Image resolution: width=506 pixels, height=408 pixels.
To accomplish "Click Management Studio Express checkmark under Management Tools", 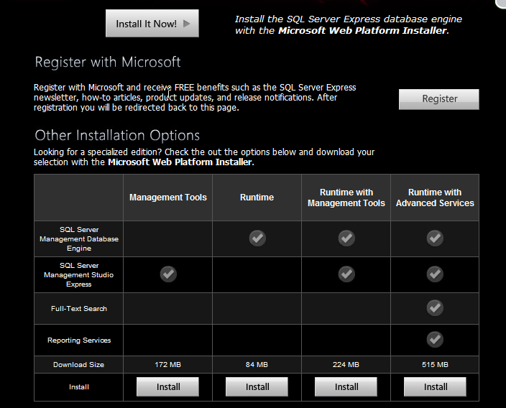I will coord(168,274).
